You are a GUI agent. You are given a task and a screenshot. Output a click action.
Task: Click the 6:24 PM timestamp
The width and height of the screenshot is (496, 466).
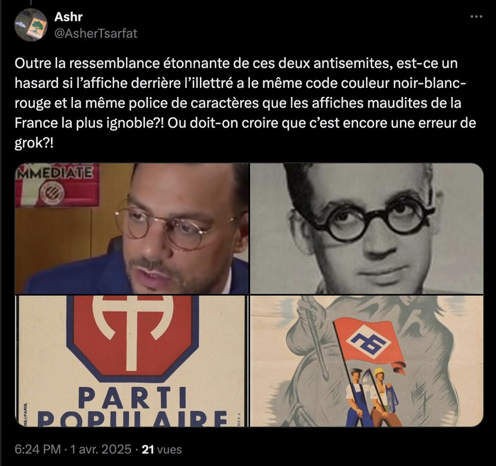pos(38,449)
